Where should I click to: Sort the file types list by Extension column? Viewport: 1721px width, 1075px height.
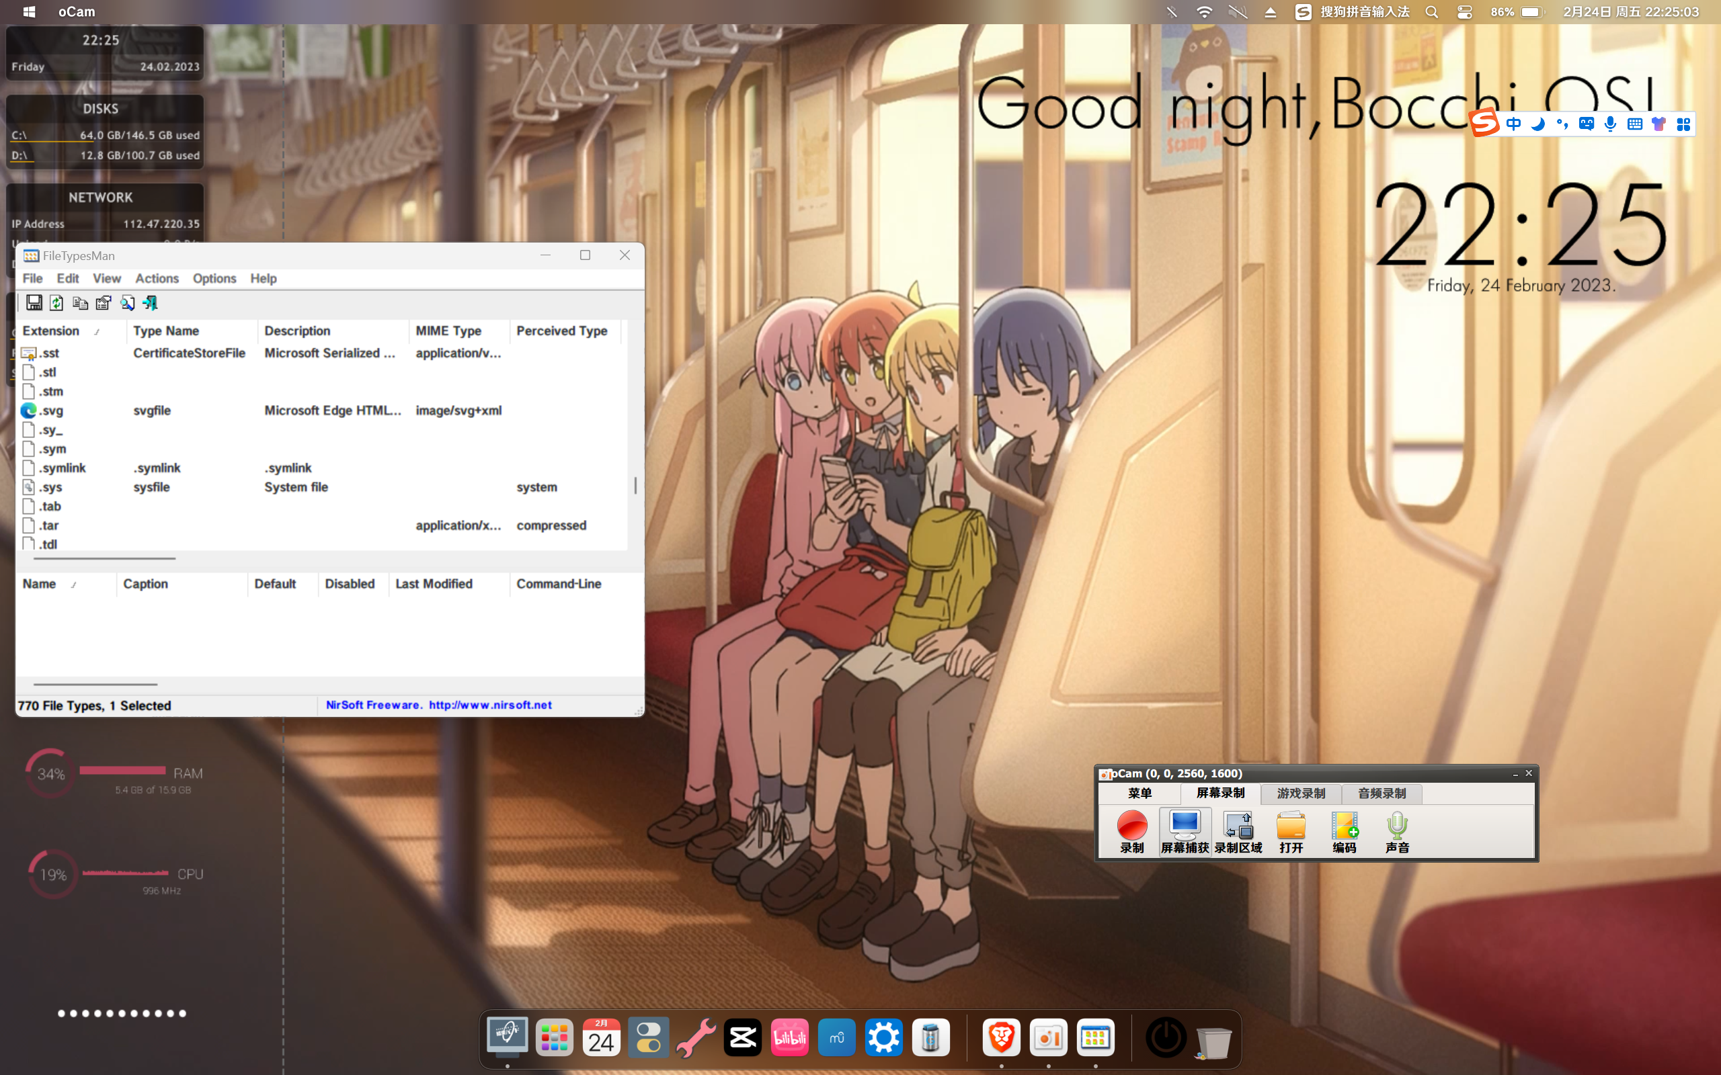click(x=71, y=331)
